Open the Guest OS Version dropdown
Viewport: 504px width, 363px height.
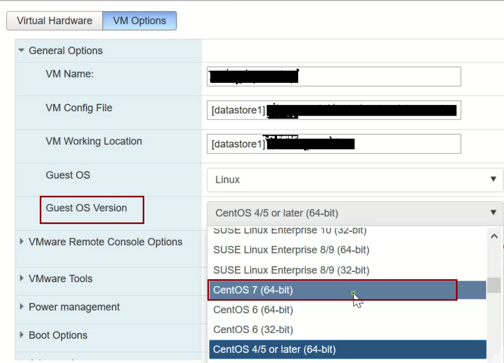355,213
